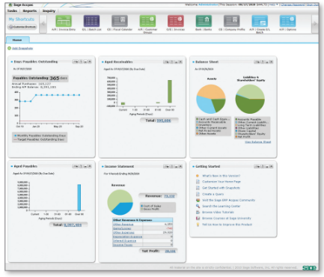324x277 pixels.
Task: Click the shortcuts bar left scroll arrow
Action: pyautogui.click(x=43, y=24)
